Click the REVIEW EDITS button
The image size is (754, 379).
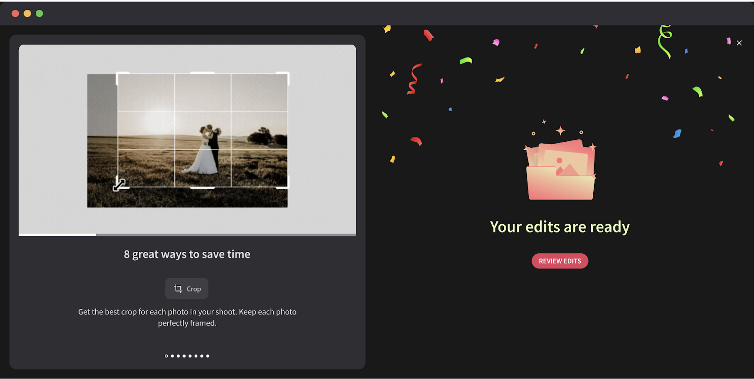pos(560,261)
